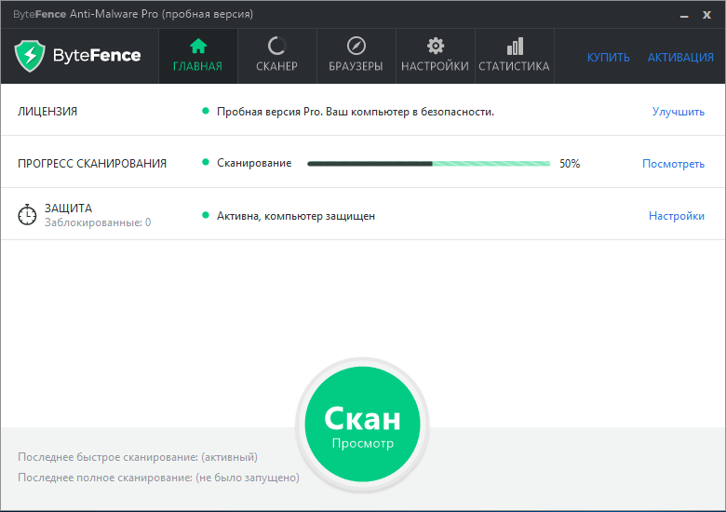Click the settings gear icon
This screenshot has height=512, width=726.
pos(436,46)
